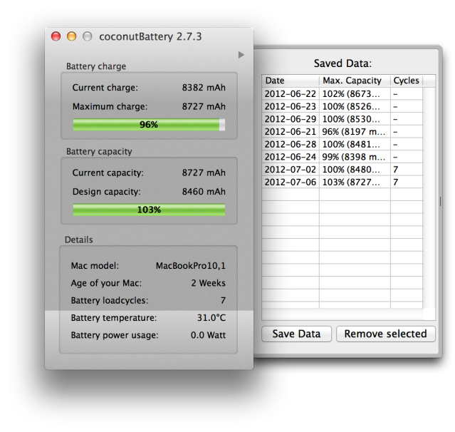This screenshot has width=455, height=432.
Task: Sort by Cycles column header
Action: (x=407, y=81)
